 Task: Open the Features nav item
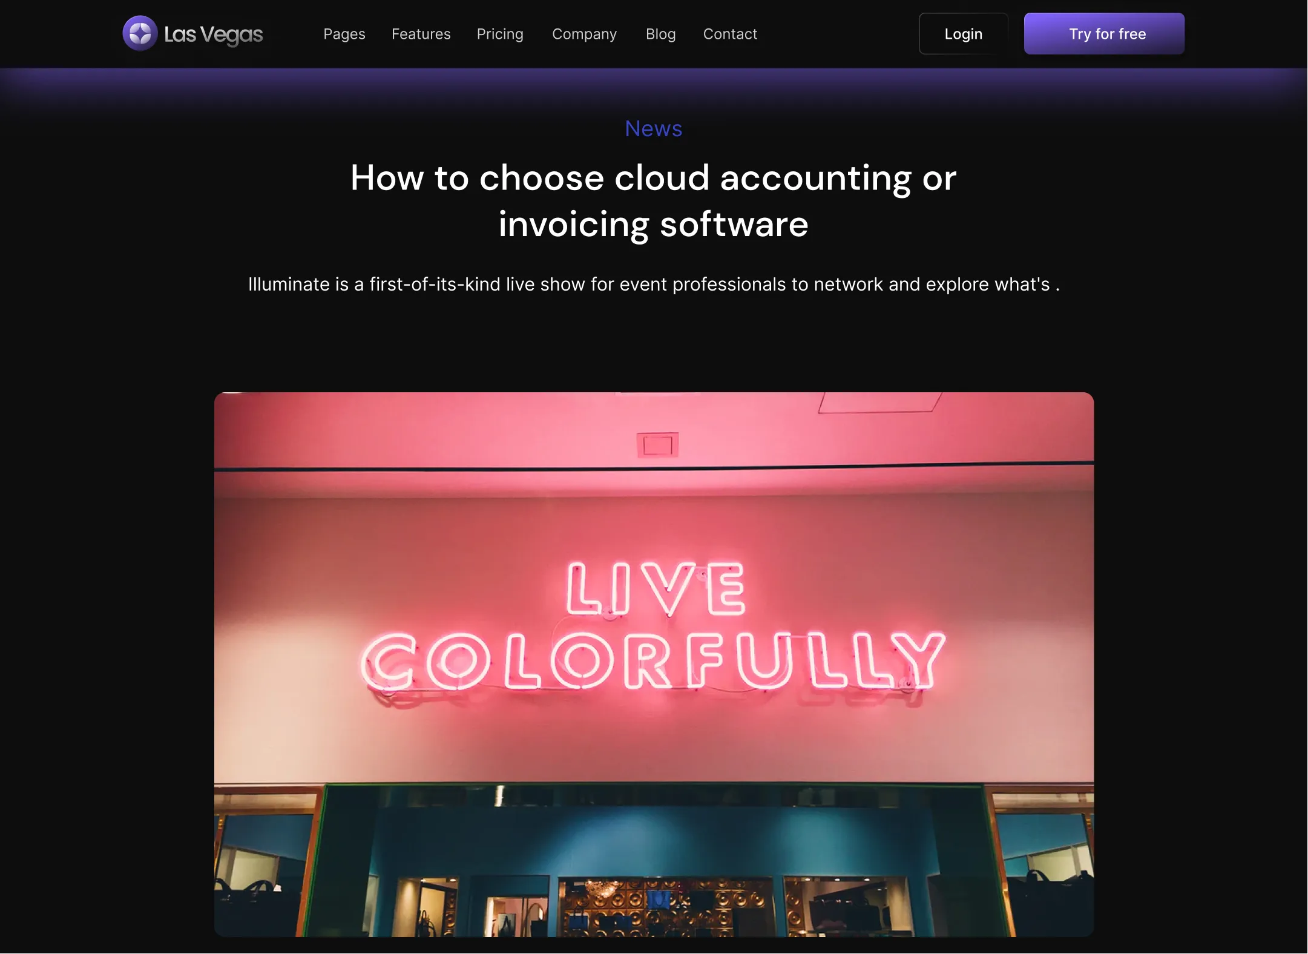tap(421, 34)
